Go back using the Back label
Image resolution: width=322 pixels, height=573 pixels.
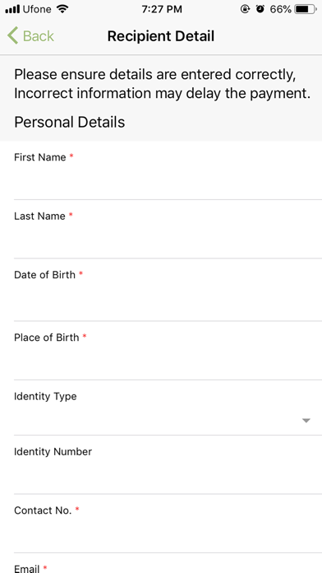39,36
